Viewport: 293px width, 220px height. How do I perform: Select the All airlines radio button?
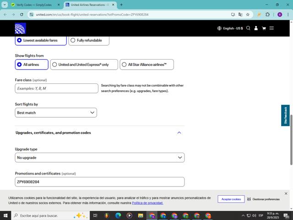pos(32,65)
